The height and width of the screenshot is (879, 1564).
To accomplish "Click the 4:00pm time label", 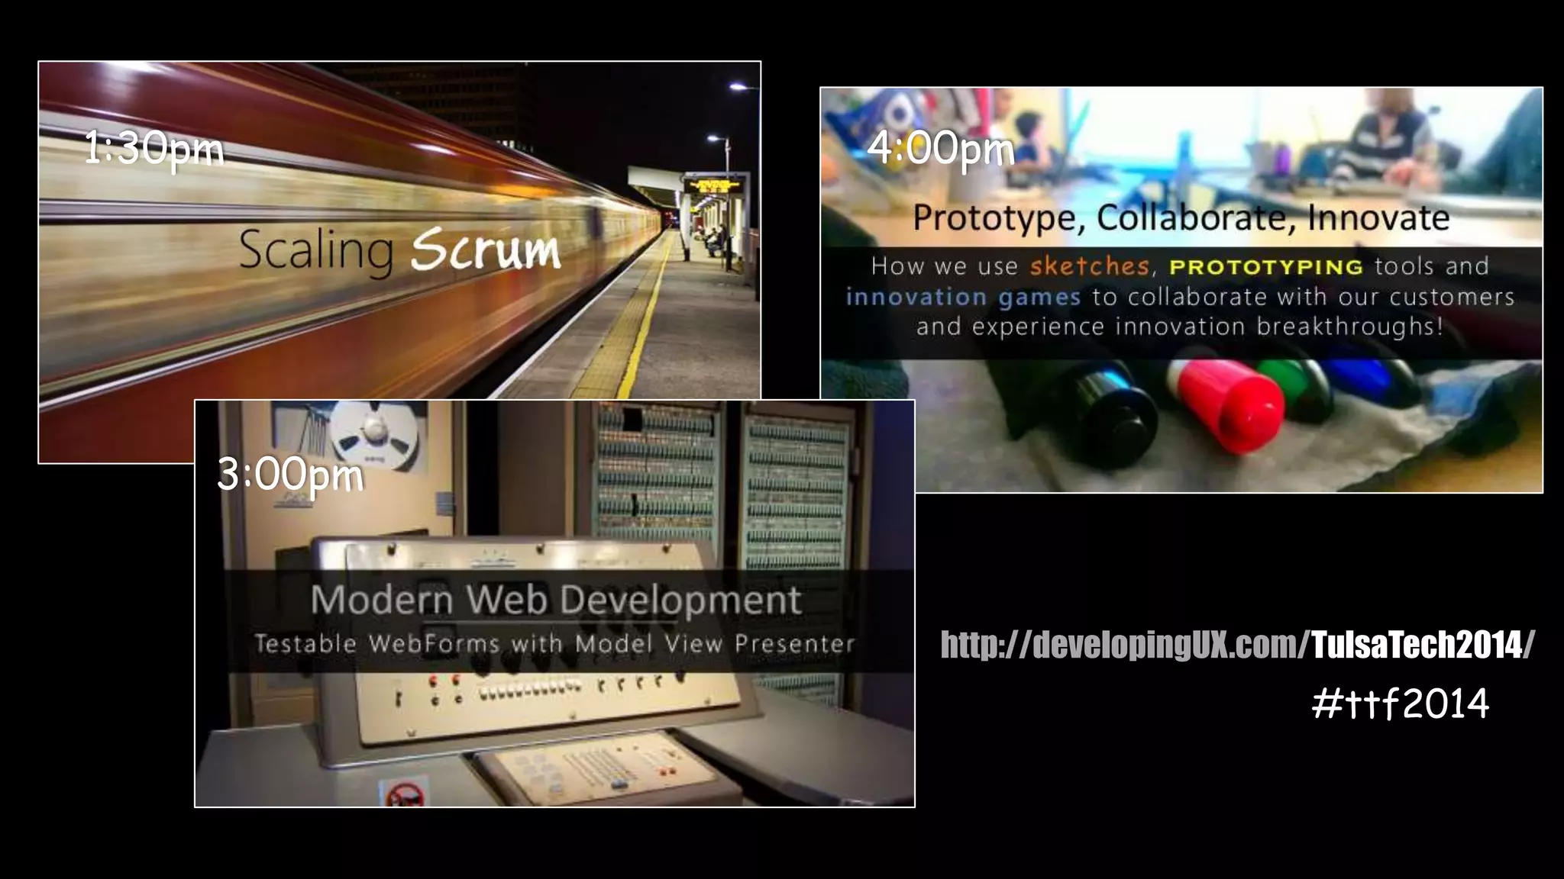I will click(940, 148).
